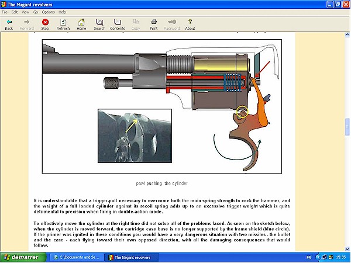Switch to C:\Documents and Se... taskbar window
The image size is (351, 263).
pos(77,257)
